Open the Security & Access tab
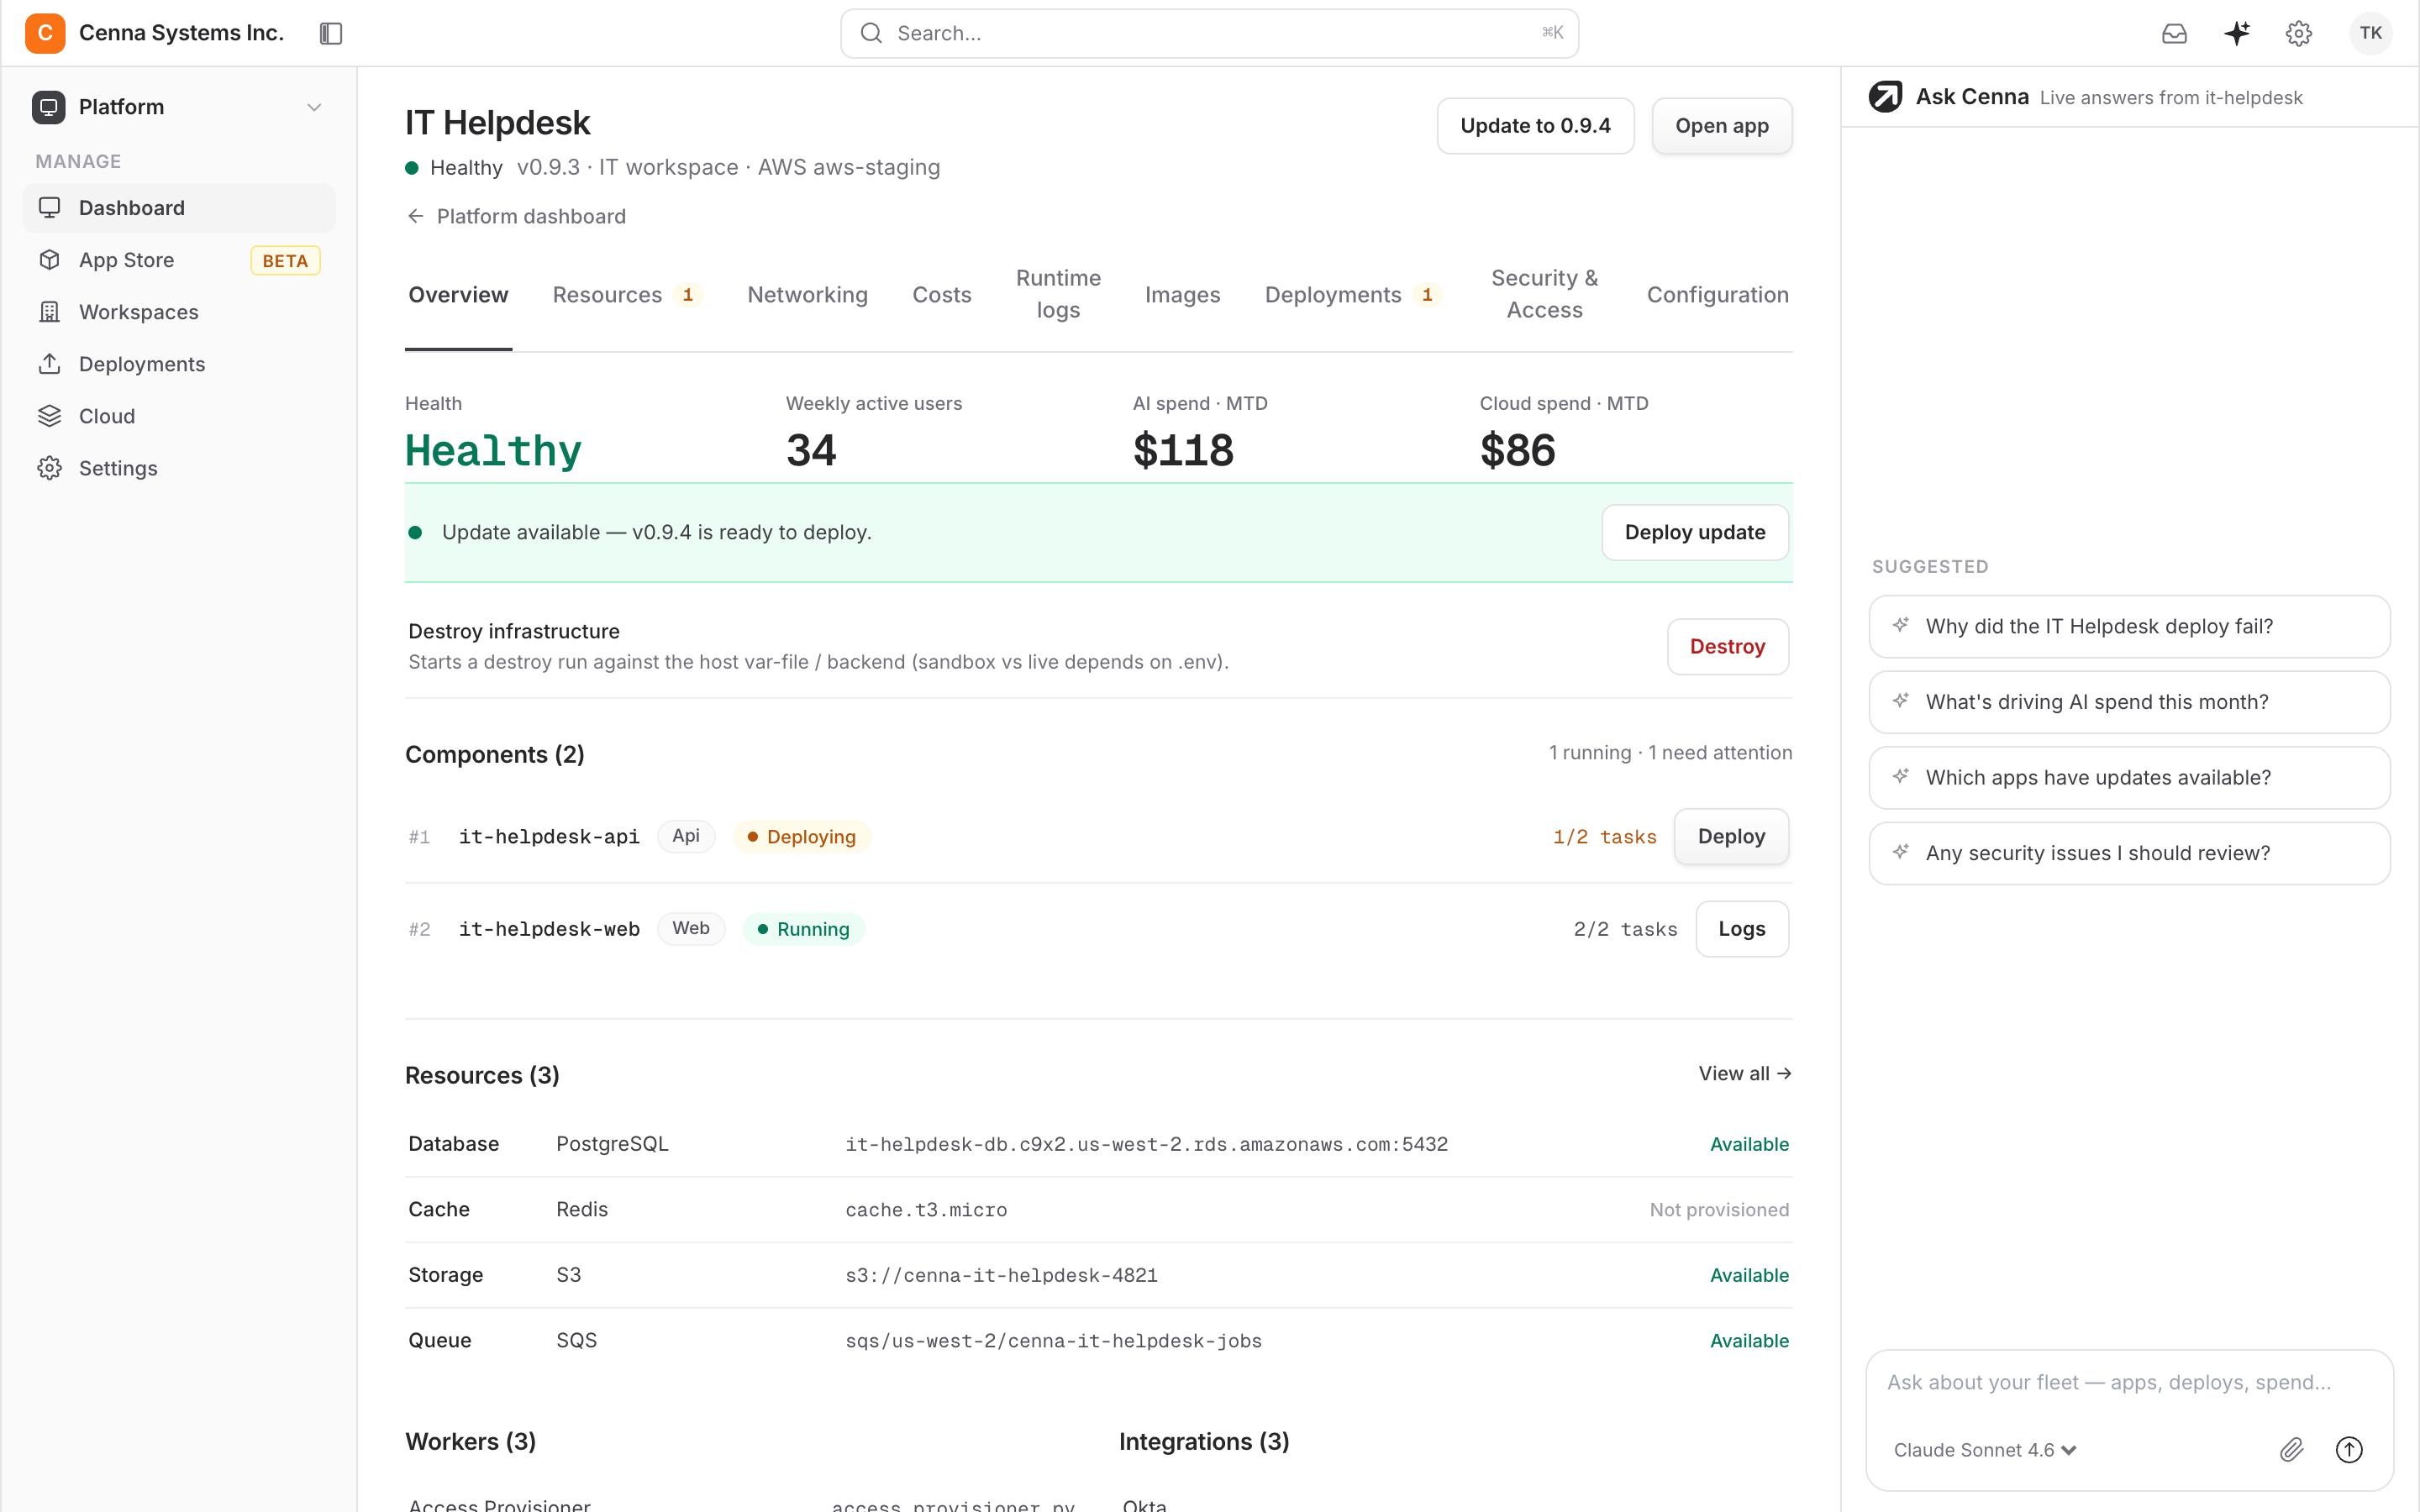 tap(1544, 294)
